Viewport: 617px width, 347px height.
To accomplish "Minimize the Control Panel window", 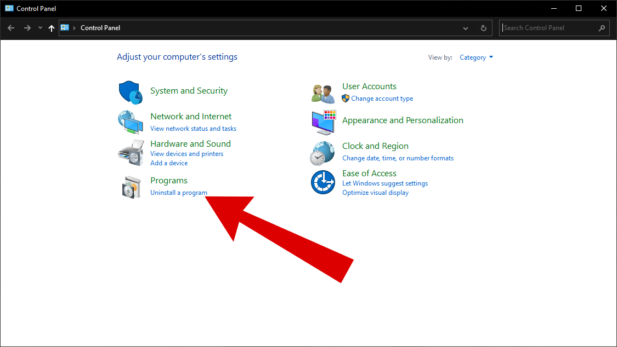I will [x=553, y=8].
